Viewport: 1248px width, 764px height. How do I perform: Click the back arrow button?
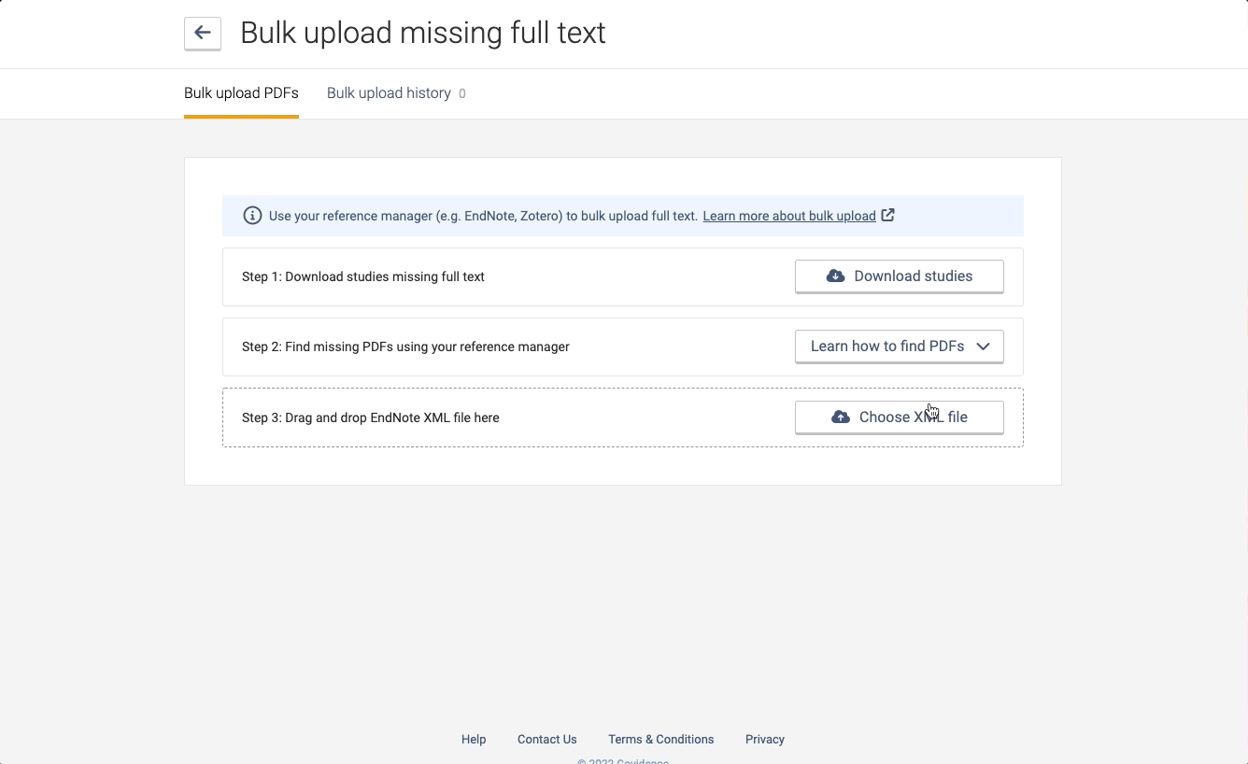pyautogui.click(x=203, y=34)
